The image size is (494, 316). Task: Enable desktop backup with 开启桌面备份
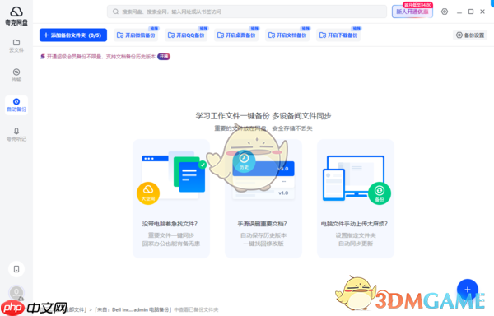coord(236,35)
